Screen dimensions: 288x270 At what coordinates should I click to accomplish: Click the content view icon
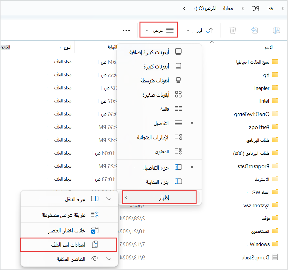pyautogui.click(x=178, y=151)
